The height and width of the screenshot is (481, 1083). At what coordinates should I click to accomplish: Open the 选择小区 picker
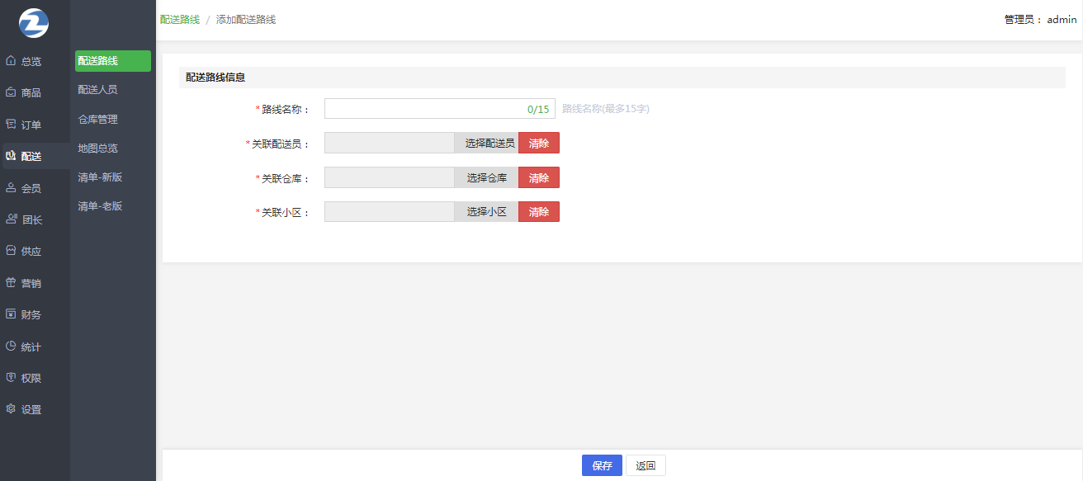point(486,212)
